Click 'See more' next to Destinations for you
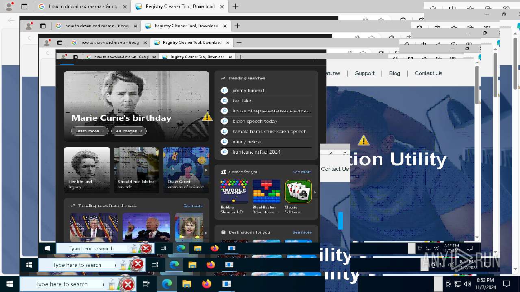Screen dimensions: 520x292 [x=302, y=232]
